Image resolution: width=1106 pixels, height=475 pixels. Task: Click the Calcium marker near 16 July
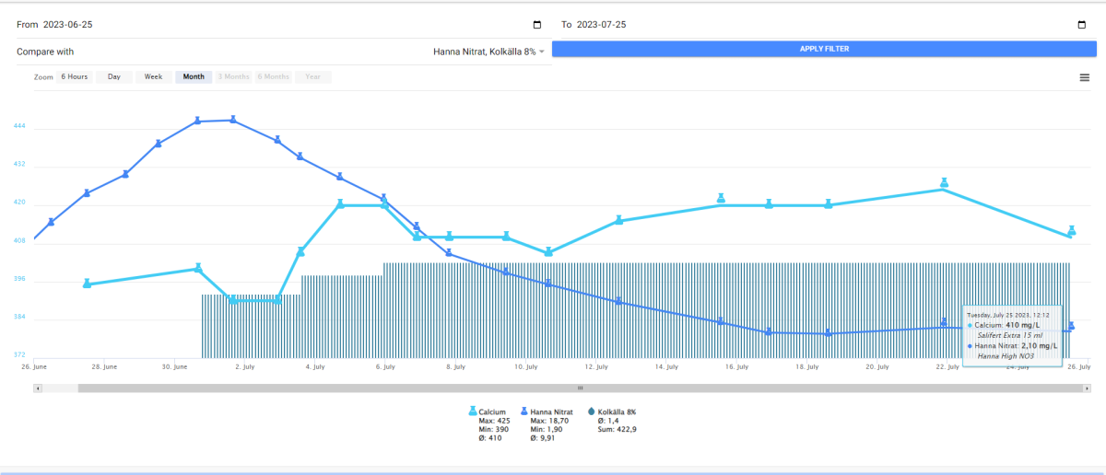click(x=722, y=198)
